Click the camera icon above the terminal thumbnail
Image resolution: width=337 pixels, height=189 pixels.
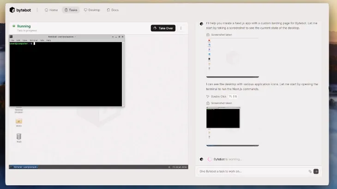click(208, 103)
